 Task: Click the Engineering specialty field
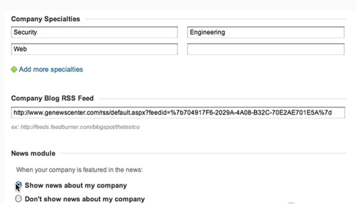click(x=266, y=32)
